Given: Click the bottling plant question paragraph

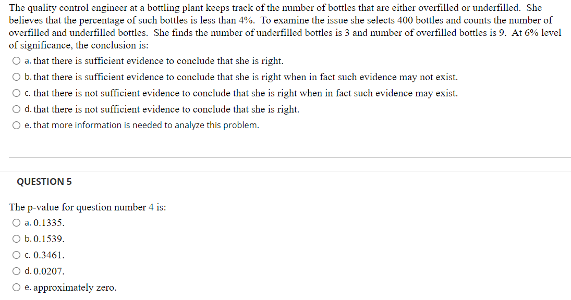Looking at the screenshot, I should pyautogui.click(x=285, y=26).
